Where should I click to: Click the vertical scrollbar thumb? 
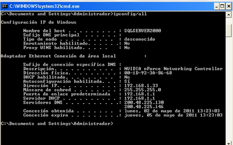(x=229, y=30)
